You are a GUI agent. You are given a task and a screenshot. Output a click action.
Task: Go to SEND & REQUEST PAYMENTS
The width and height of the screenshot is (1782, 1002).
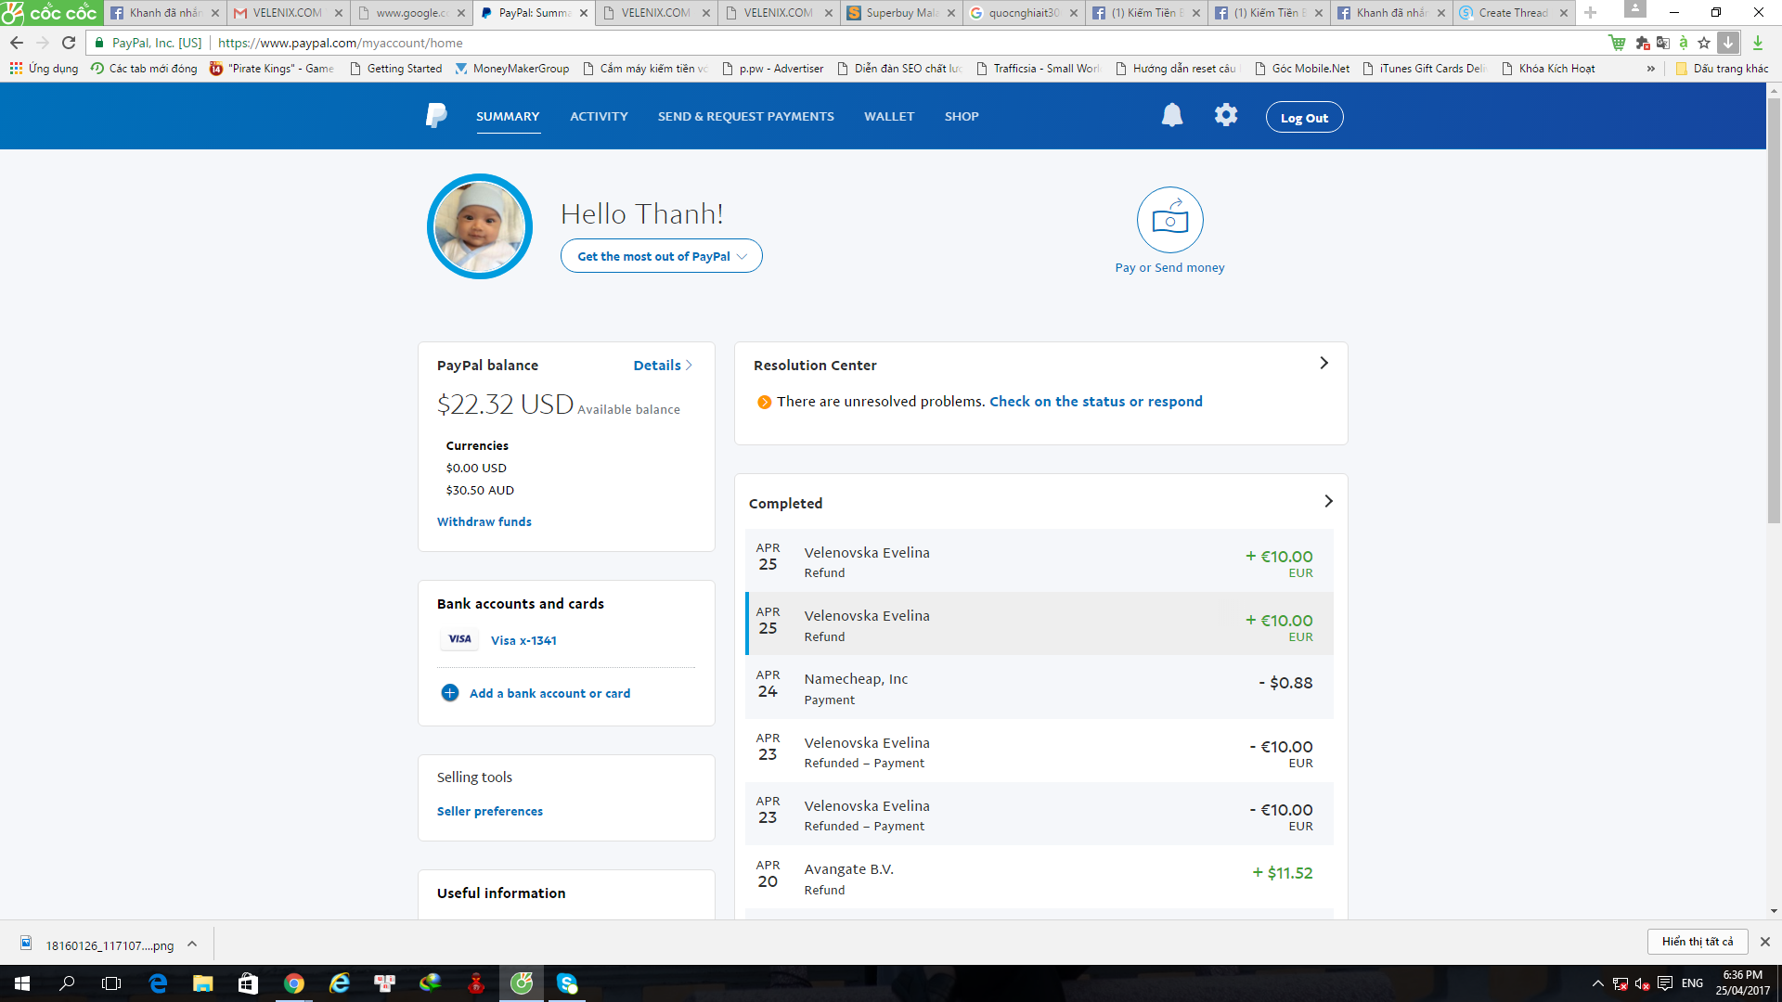(745, 116)
